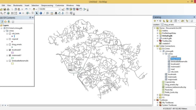Open the Bookmarks menu
196x110 pixels.
tap(18, 5)
